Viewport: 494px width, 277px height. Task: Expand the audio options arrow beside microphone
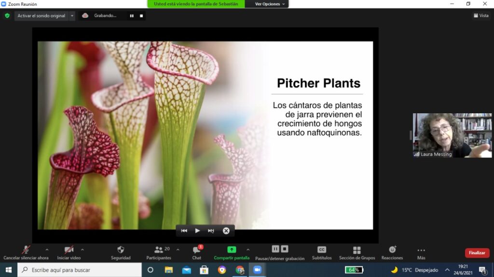47,250
